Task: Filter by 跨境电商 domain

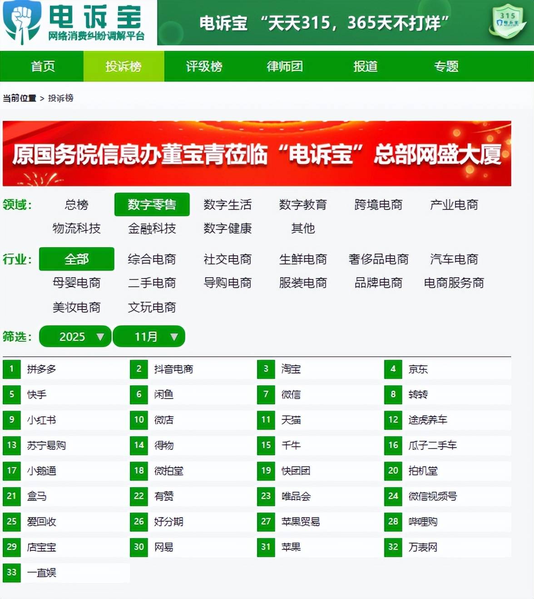Action: [x=378, y=205]
